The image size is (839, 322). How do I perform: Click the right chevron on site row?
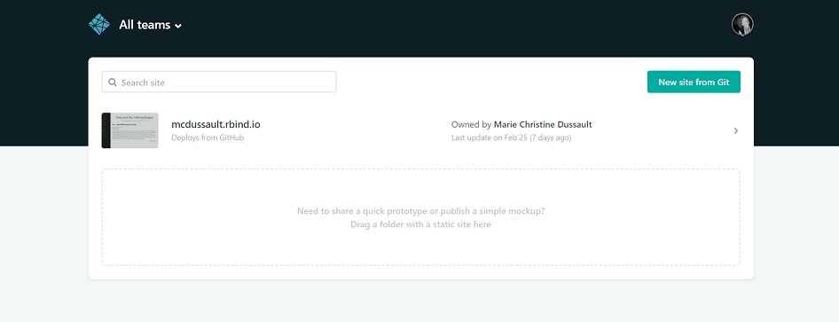coord(736,130)
